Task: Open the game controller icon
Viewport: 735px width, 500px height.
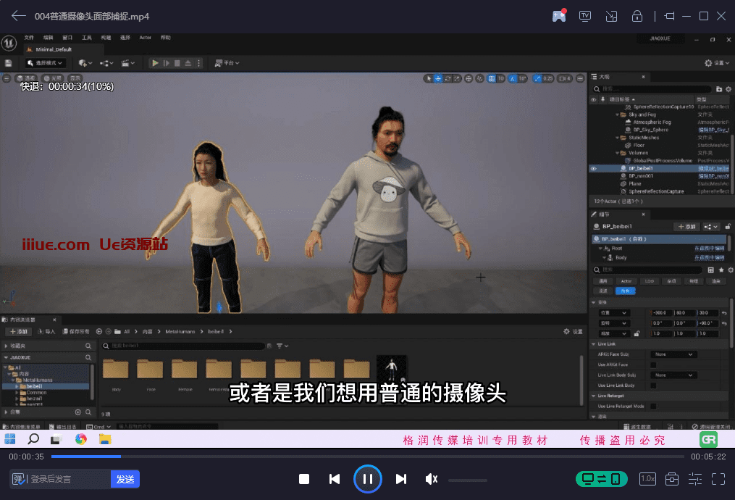Action: pyautogui.click(x=559, y=16)
